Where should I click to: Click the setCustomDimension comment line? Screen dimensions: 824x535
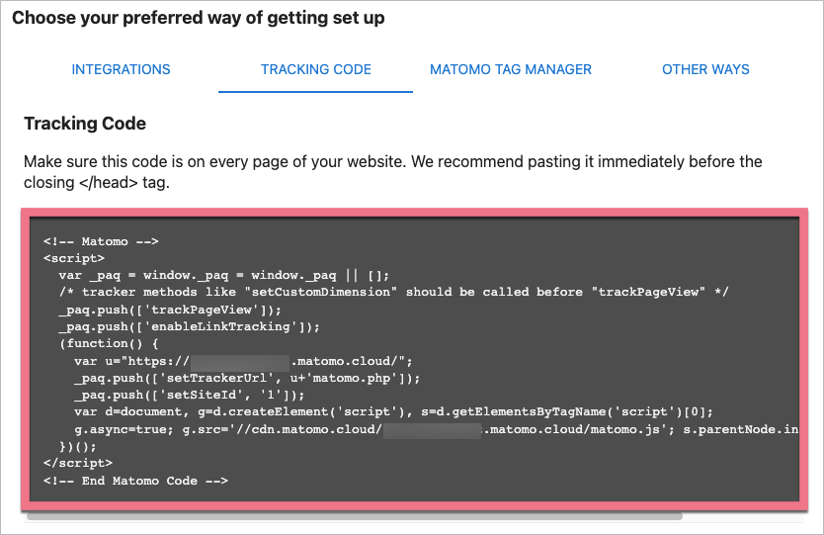[393, 292]
